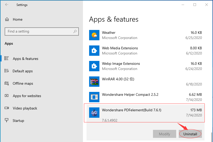Click the Uninstall button

190,134
